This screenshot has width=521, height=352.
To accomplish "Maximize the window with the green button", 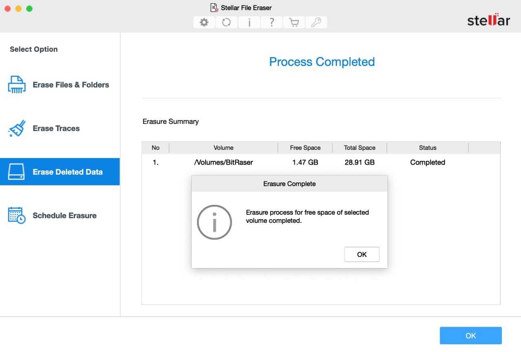I will 29,9.
